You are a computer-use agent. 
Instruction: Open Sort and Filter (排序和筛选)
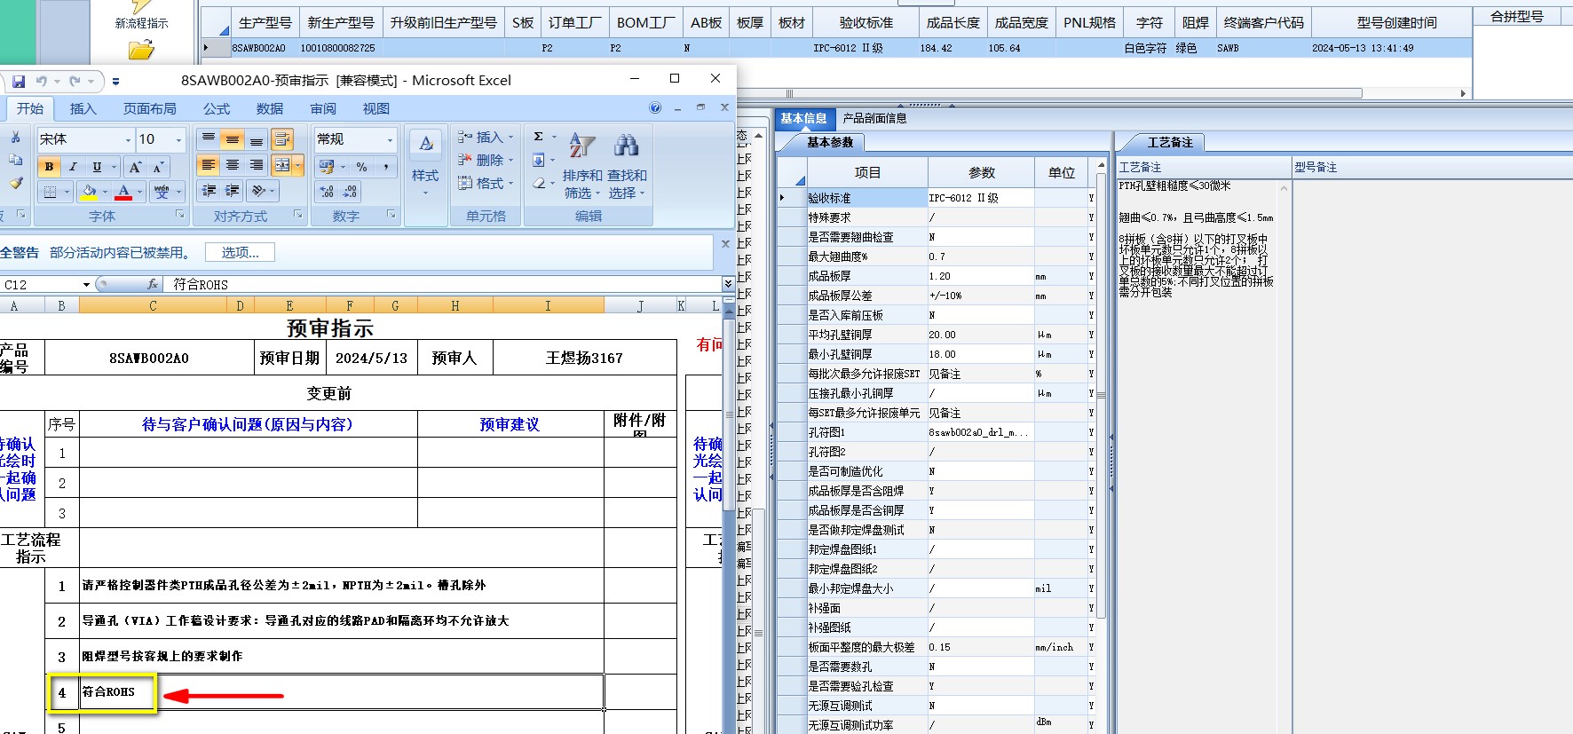pyautogui.click(x=582, y=166)
